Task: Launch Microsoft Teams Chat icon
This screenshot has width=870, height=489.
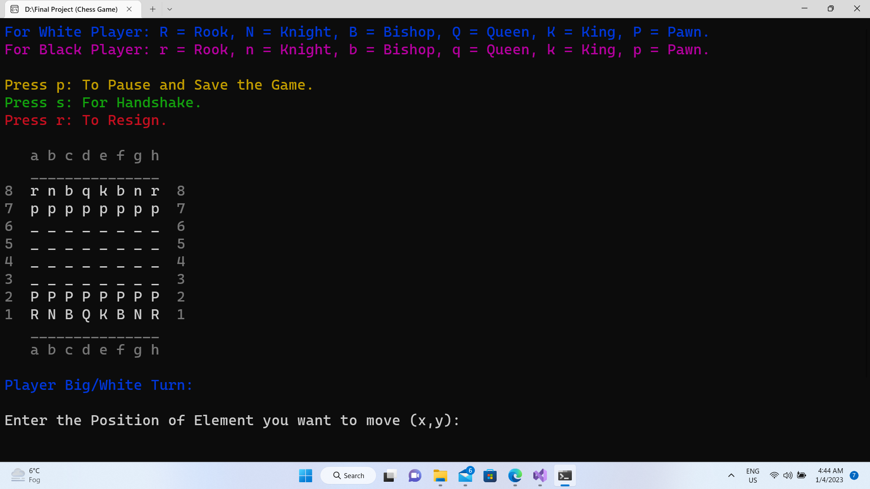Action: pos(415,475)
